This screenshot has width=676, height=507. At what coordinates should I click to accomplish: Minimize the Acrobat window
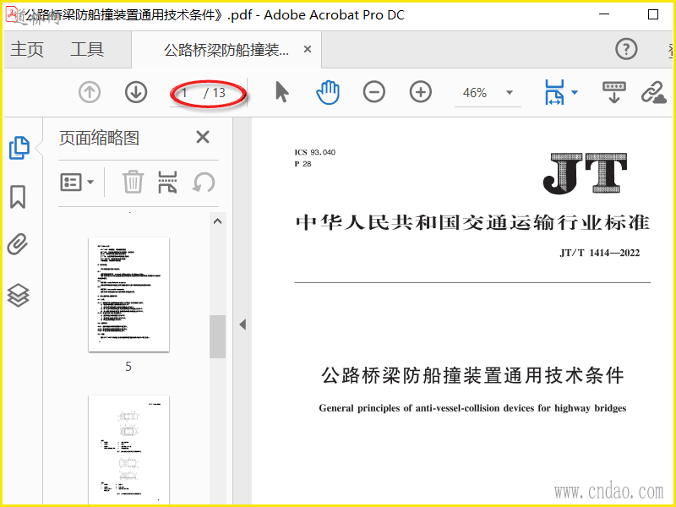coord(604,14)
